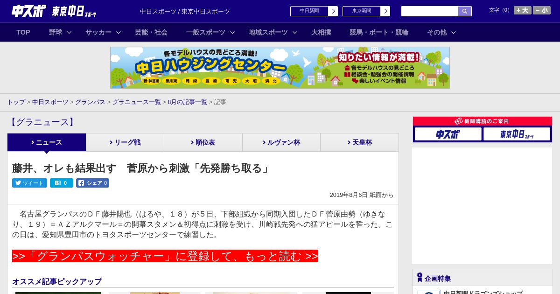The width and height of the screenshot is (560, 294).
Task: Click the search magnifier button
Action: coord(465,11)
